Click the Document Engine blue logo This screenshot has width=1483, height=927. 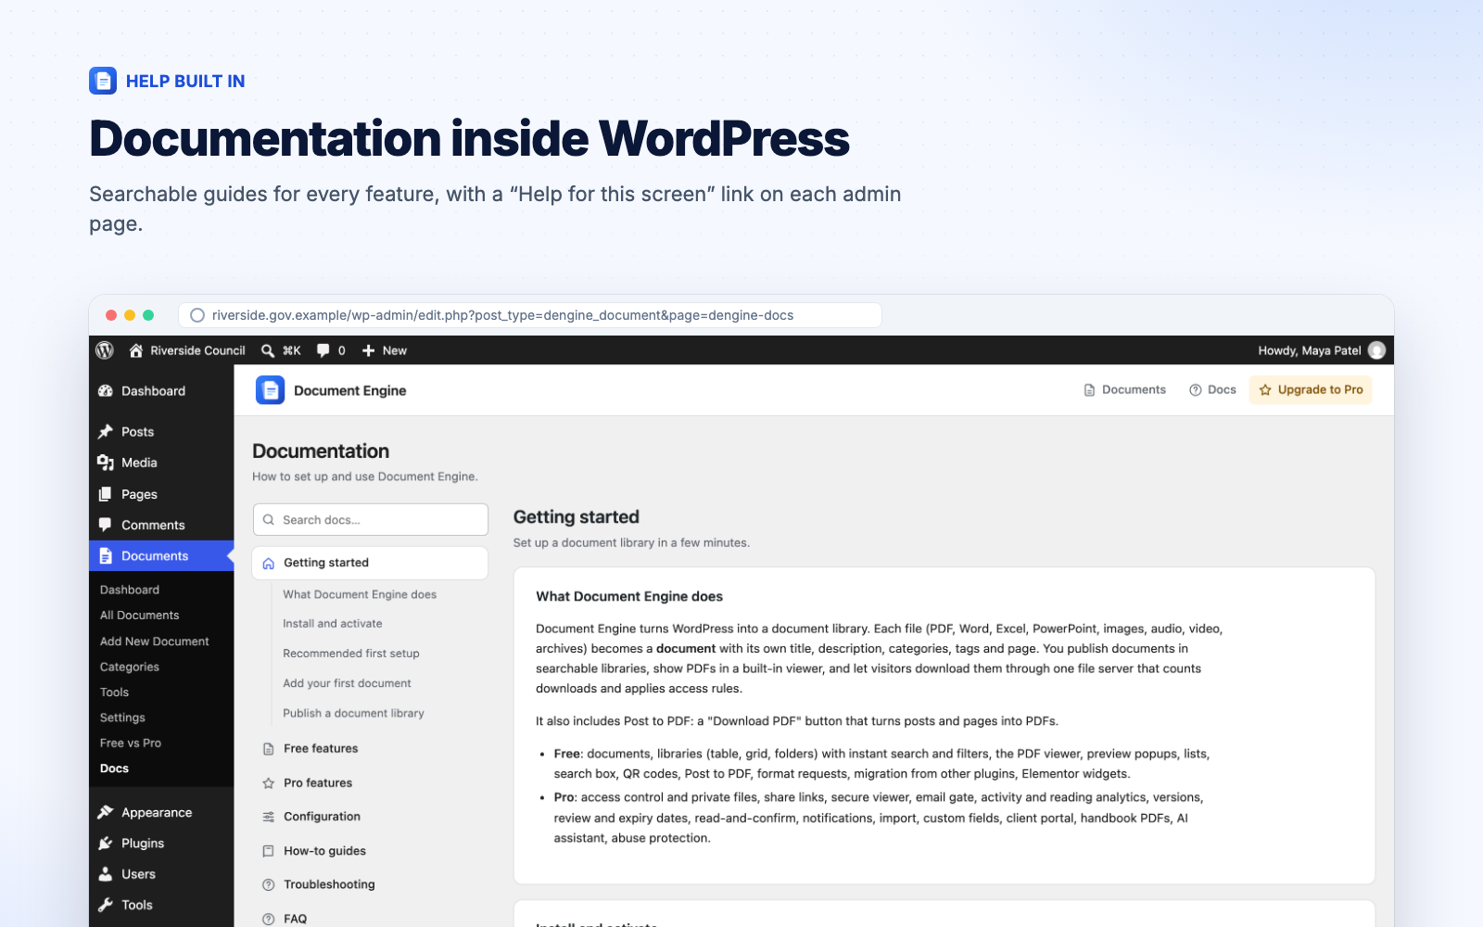click(x=270, y=390)
